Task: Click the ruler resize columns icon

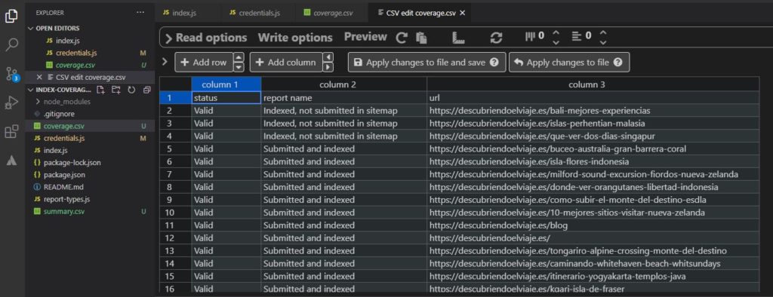Action: coord(459,38)
